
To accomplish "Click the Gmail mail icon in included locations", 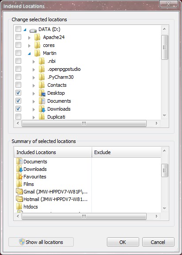I will (x=19, y=191).
